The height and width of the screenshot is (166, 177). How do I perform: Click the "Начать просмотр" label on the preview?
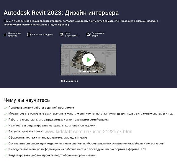[x=88, y=71]
